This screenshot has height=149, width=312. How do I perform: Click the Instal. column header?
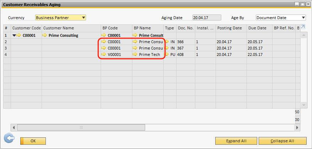205,28
